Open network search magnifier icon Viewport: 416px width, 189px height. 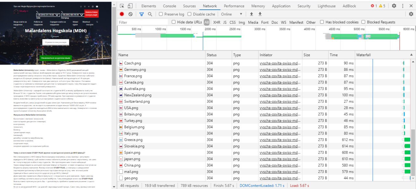click(150, 14)
